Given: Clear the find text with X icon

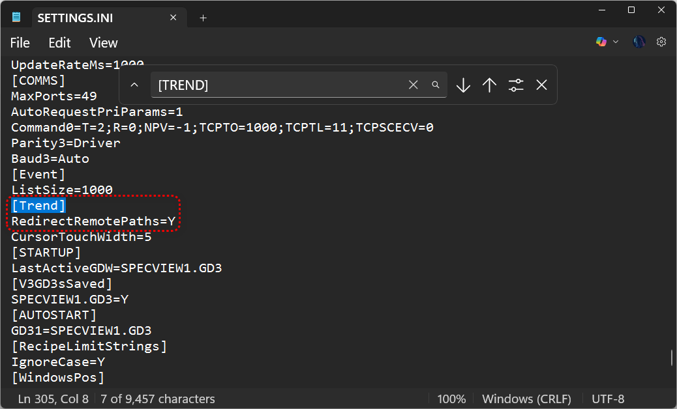Looking at the screenshot, I should point(413,85).
